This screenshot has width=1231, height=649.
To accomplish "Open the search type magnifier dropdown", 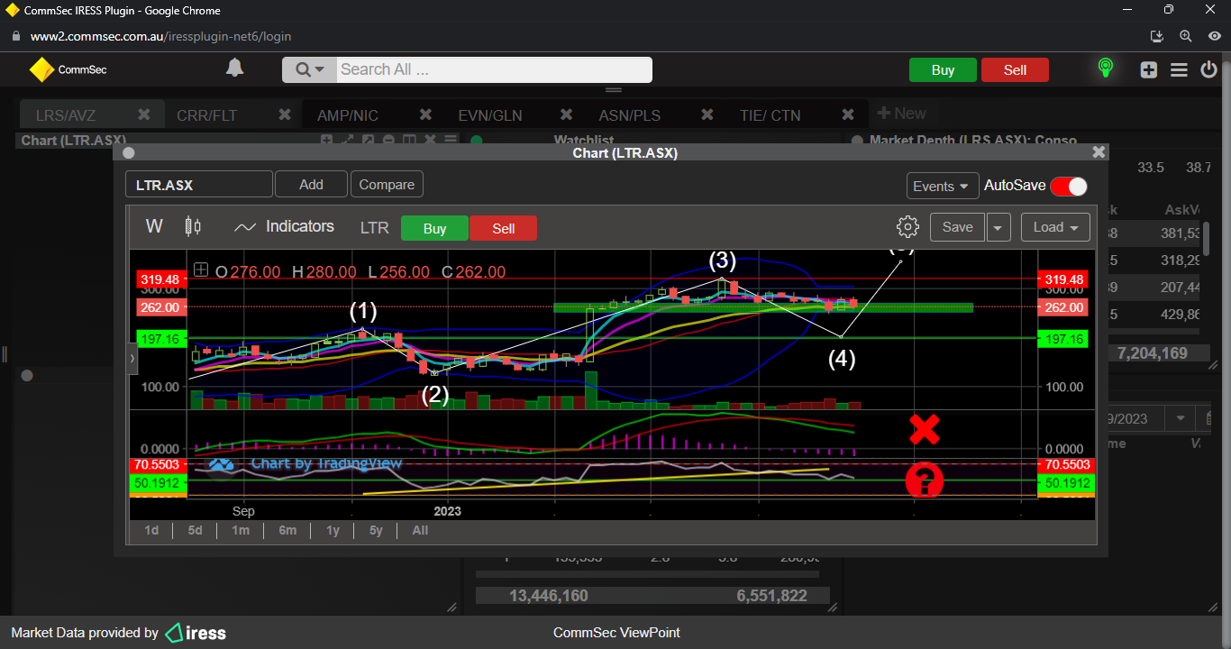I will click(x=309, y=69).
